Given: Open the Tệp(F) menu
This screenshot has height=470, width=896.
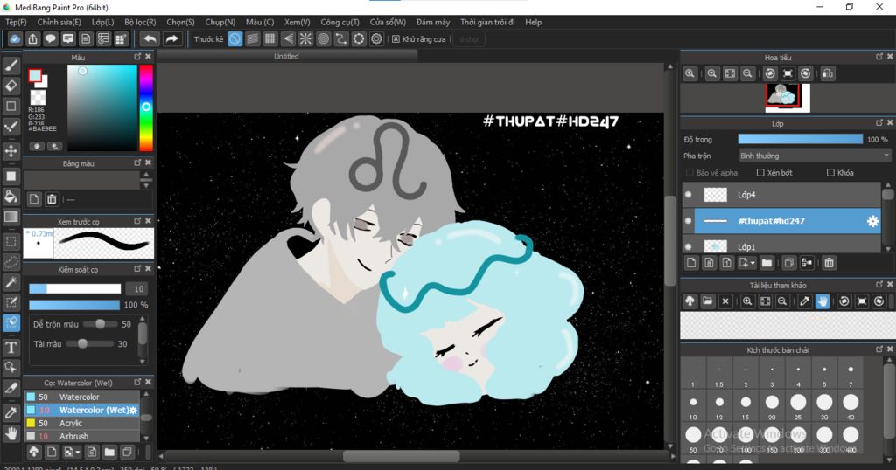Looking at the screenshot, I should click(x=16, y=22).
